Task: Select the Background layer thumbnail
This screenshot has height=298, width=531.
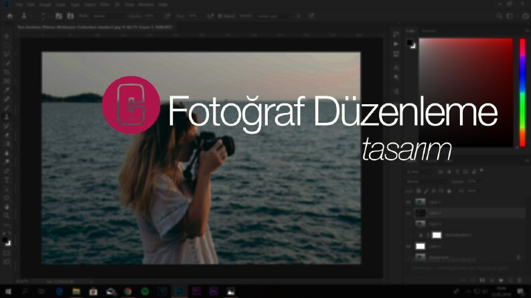Action: (421, 258)
